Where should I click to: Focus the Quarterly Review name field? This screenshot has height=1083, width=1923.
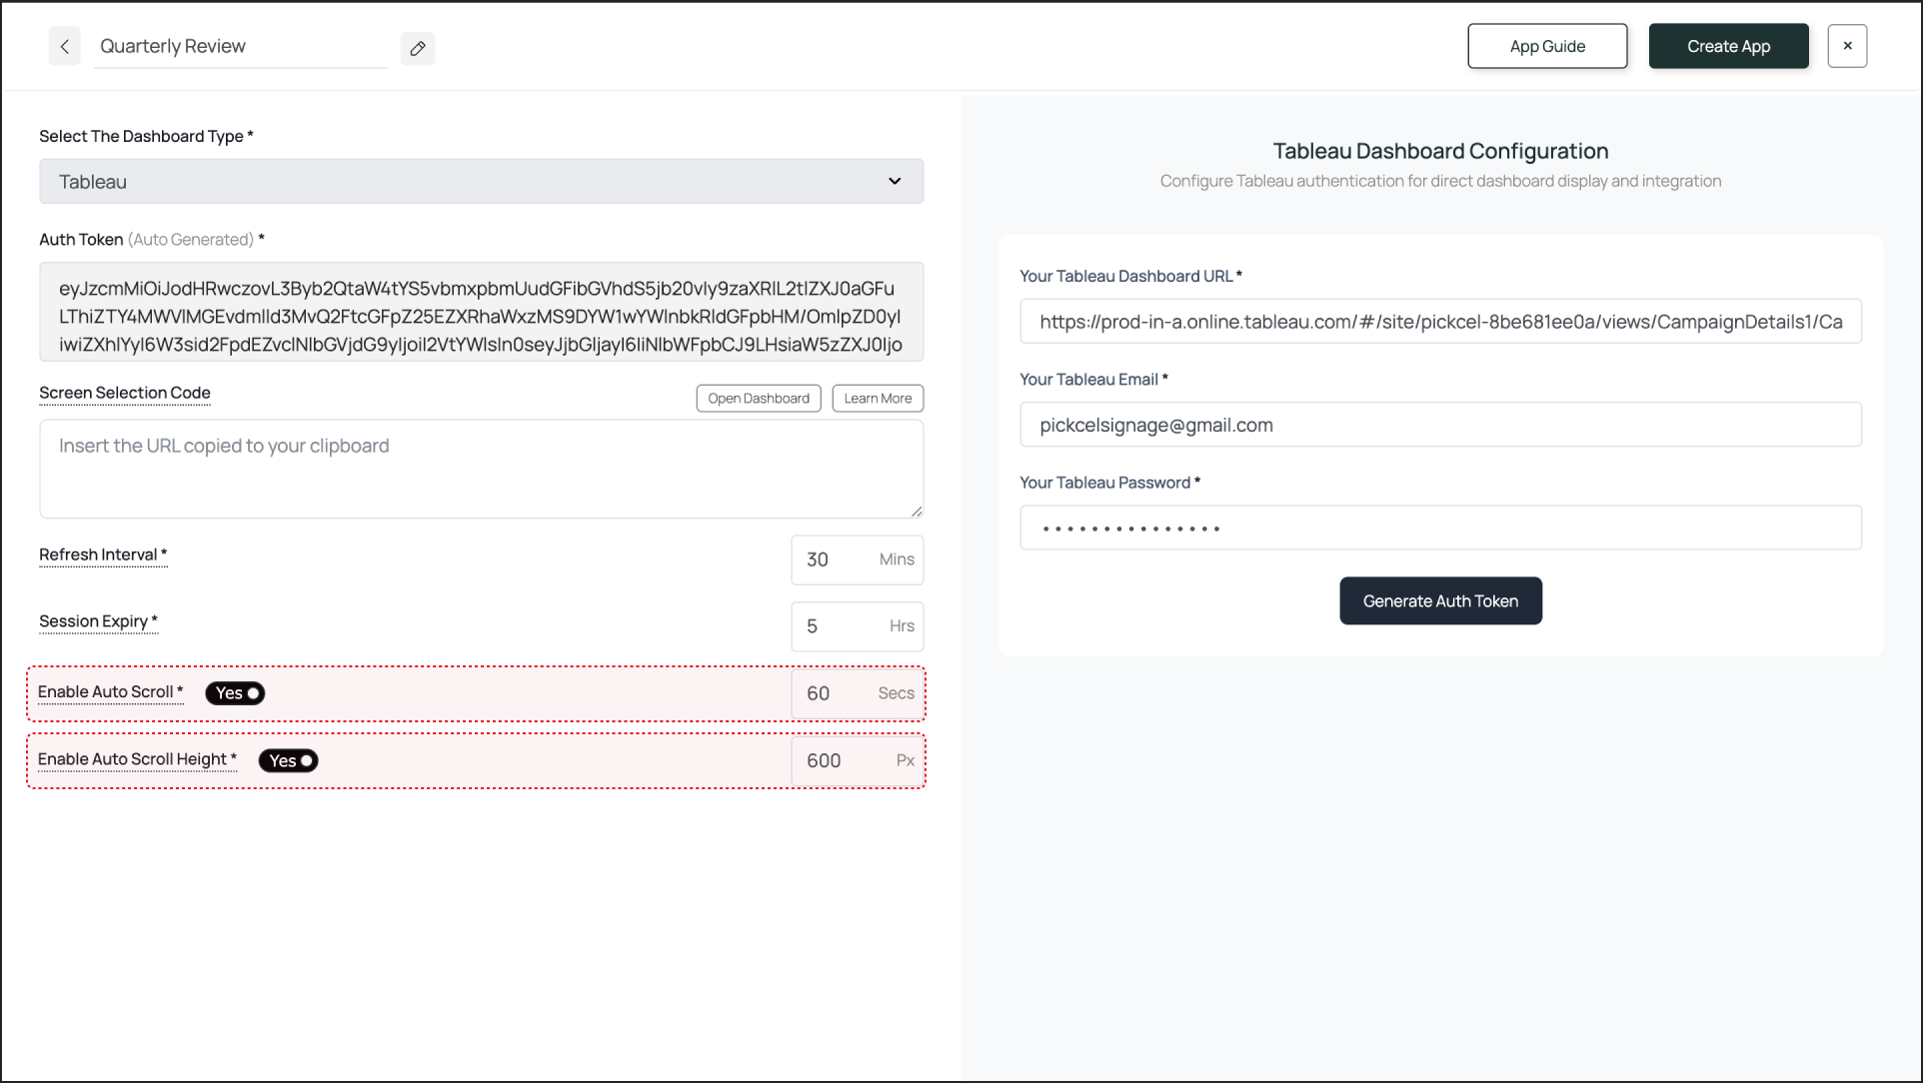click(240, 47)
